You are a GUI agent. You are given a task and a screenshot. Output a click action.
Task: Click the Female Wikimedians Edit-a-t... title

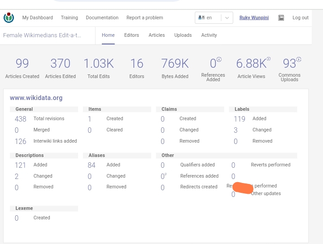point(42,35)
